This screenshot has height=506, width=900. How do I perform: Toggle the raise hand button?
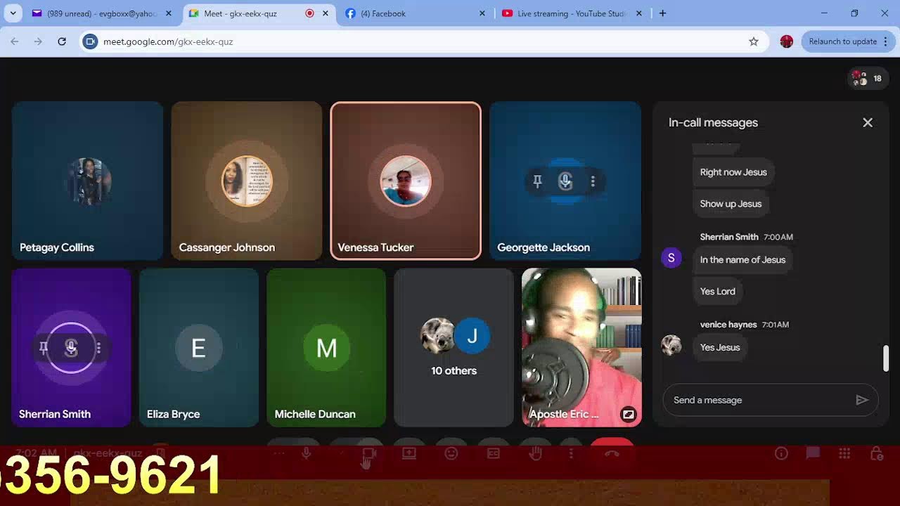coord(536,453)
